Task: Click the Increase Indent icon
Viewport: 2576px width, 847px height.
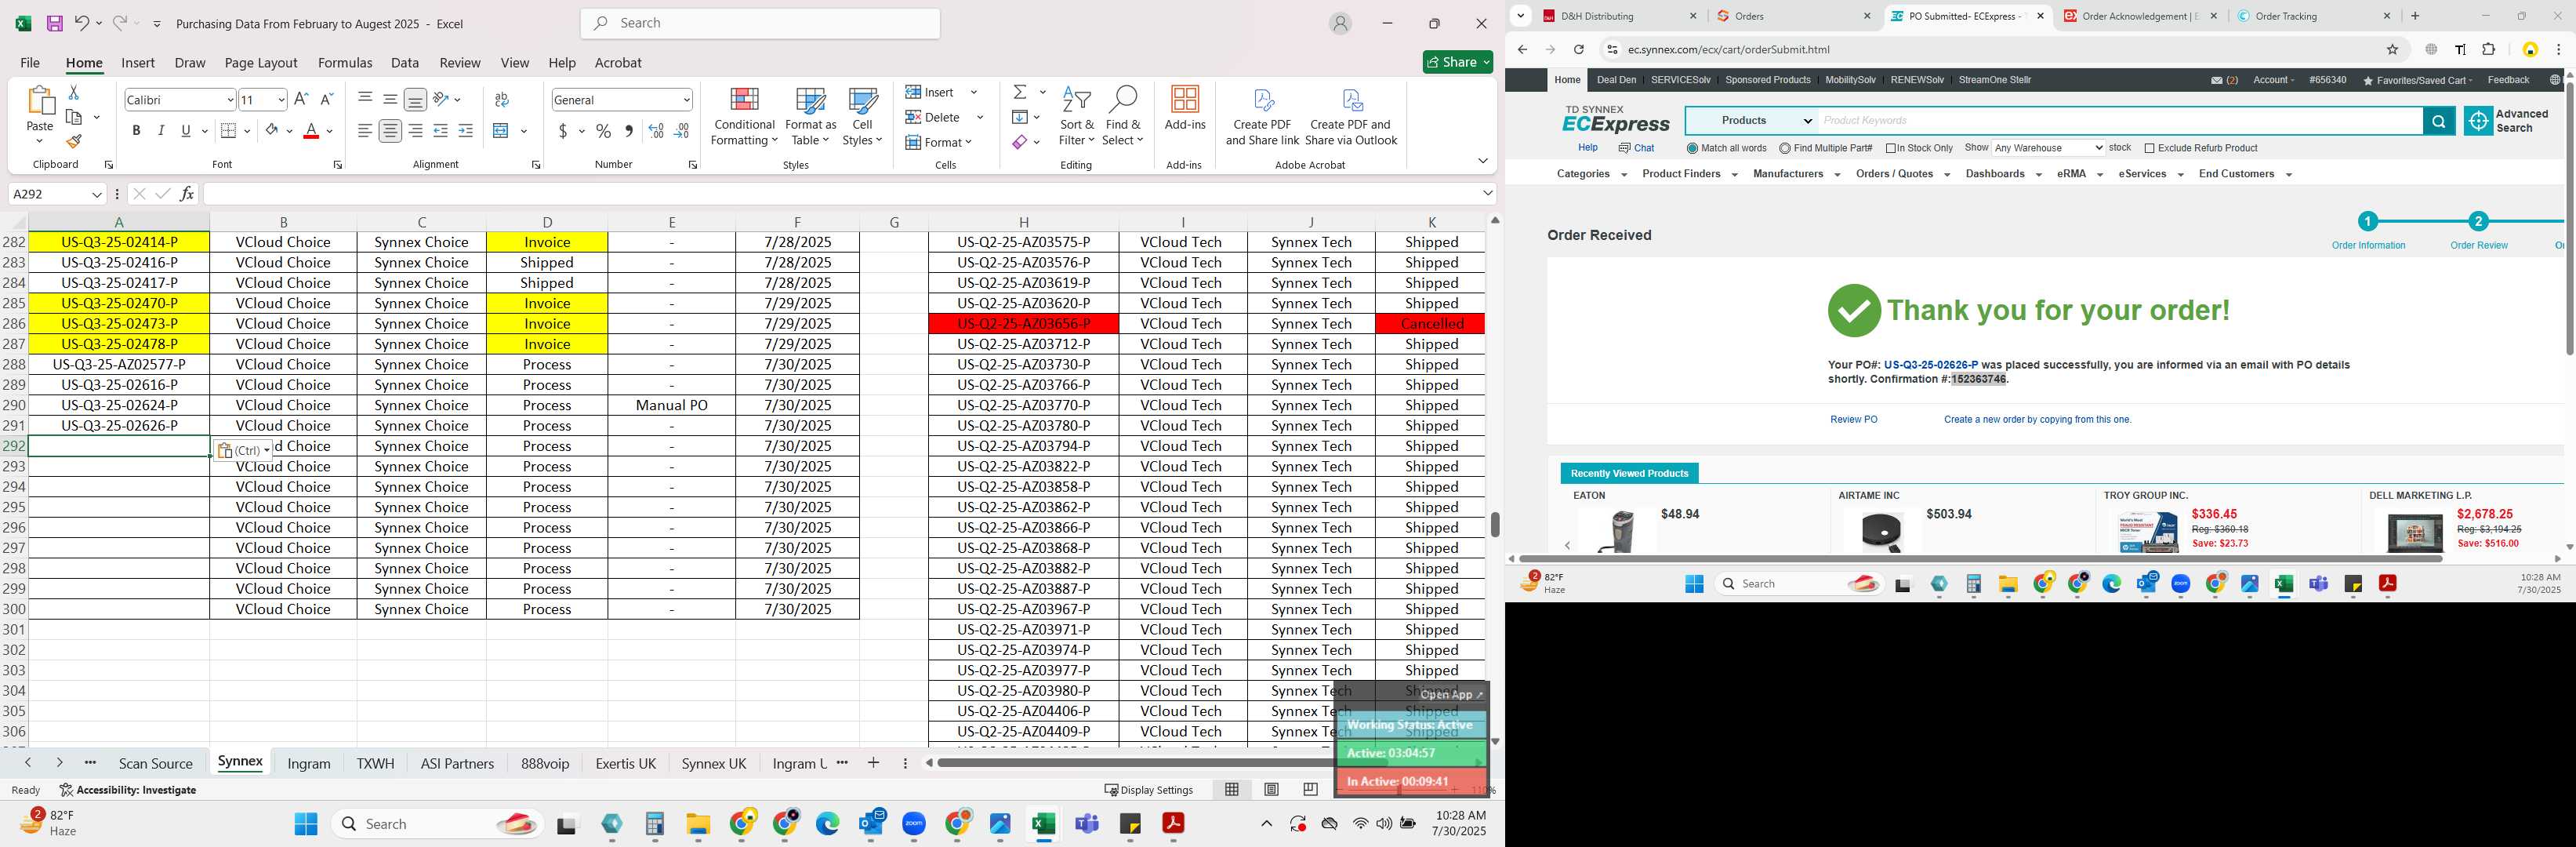Action: (465, 131)
